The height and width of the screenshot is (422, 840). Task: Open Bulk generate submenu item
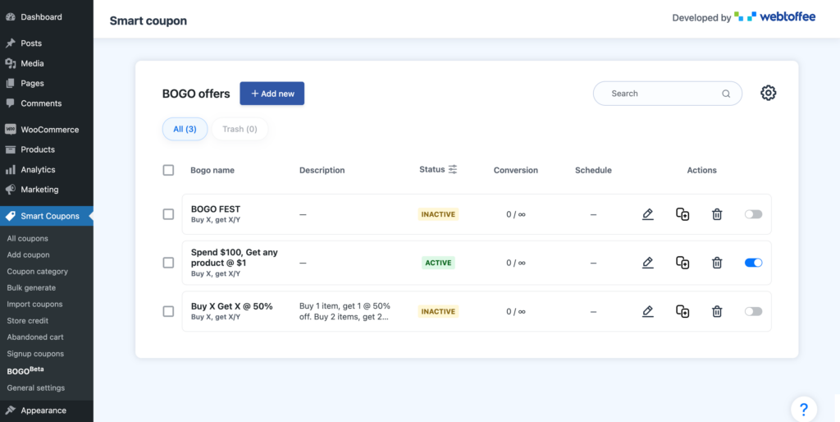click(31, 288)
